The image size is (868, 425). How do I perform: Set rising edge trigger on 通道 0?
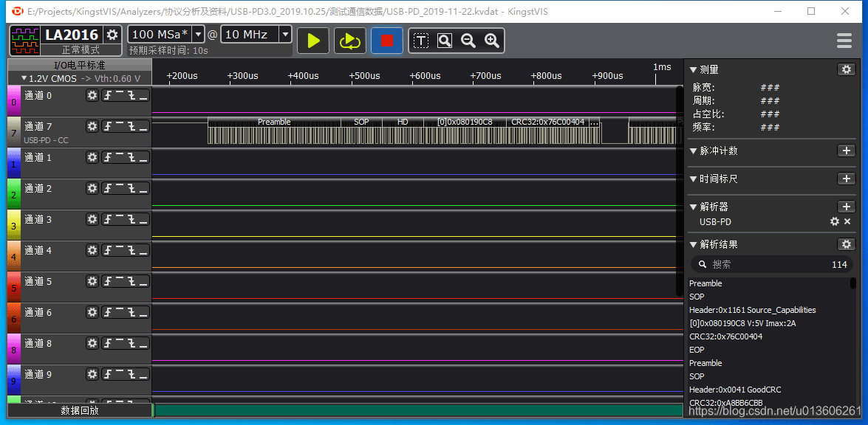107,96
